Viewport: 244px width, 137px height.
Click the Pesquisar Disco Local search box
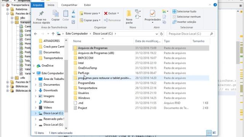coord(191,34)
